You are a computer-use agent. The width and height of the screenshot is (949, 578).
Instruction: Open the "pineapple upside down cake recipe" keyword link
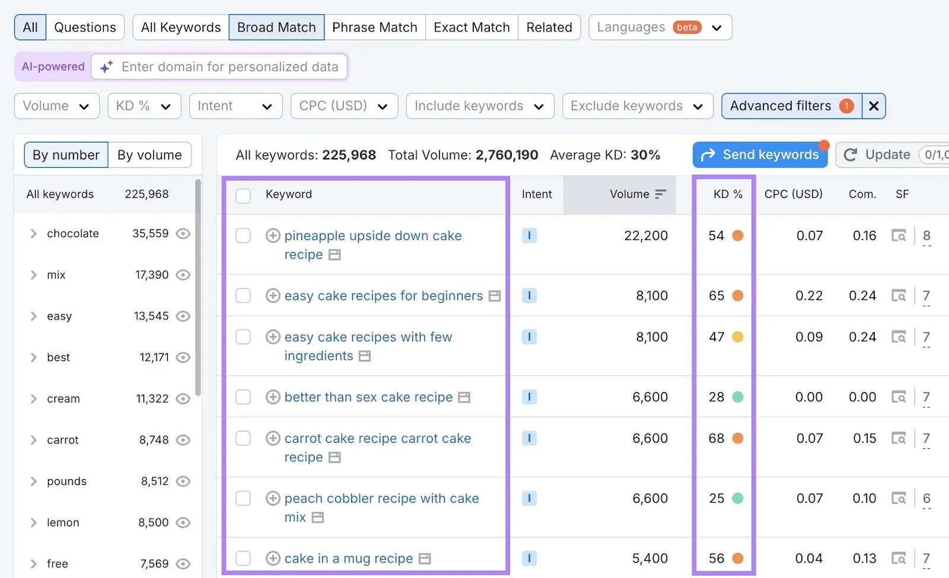pos(372,235)
